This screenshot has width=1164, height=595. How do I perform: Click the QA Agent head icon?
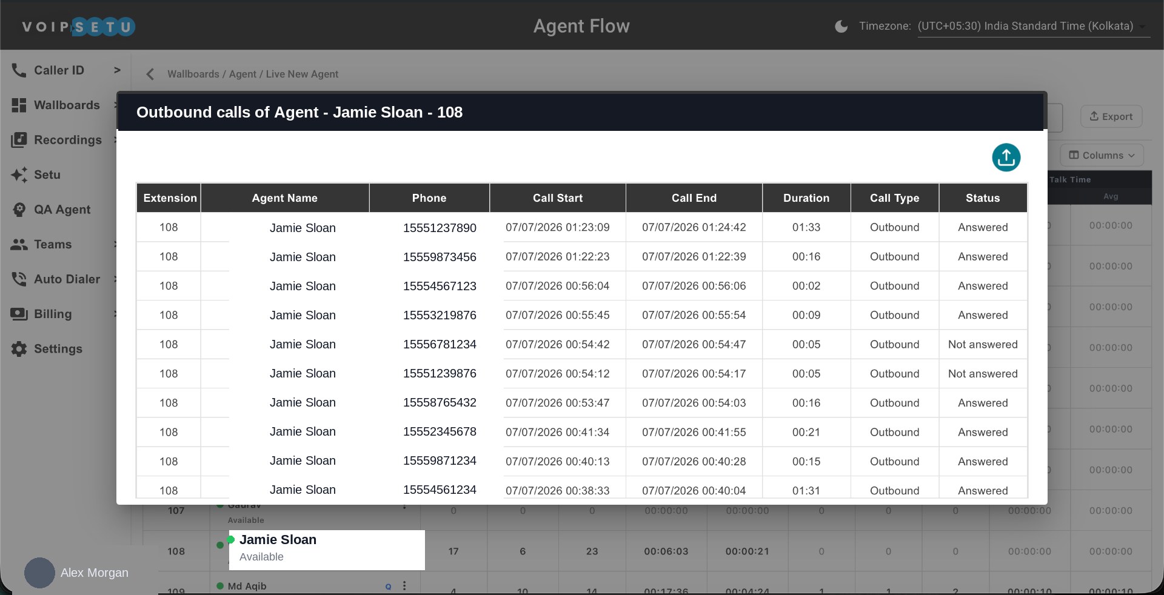coord(19,210)
